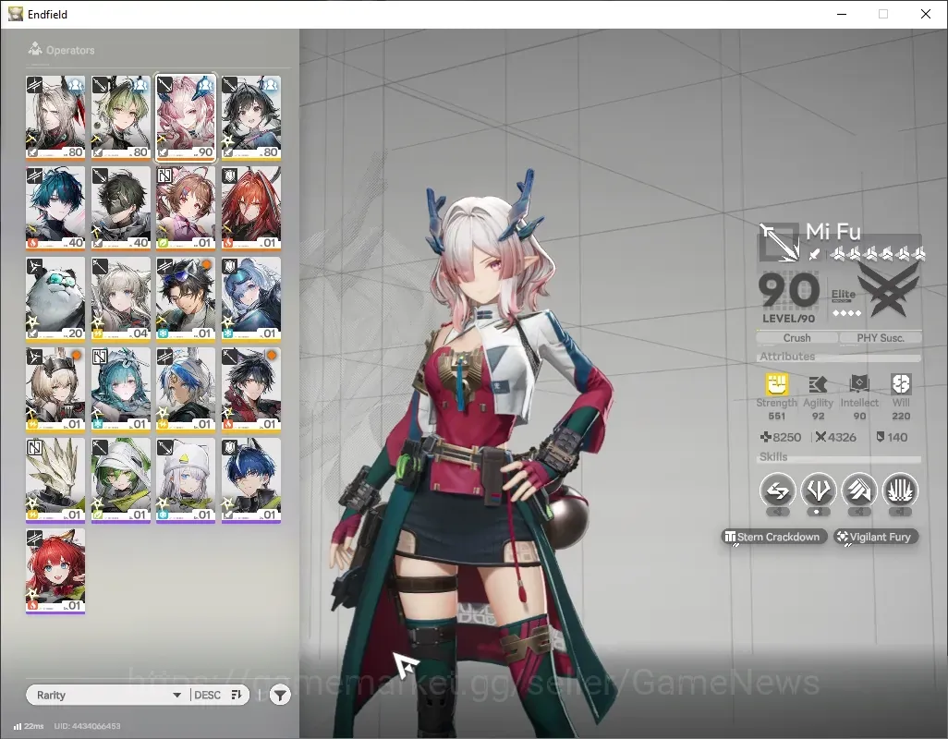Click the small sword icon beside rarity stars

[814, 254]
